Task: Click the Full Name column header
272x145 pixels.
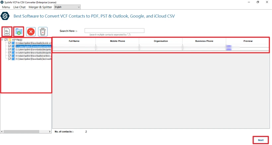Action: tap(74, 41)
